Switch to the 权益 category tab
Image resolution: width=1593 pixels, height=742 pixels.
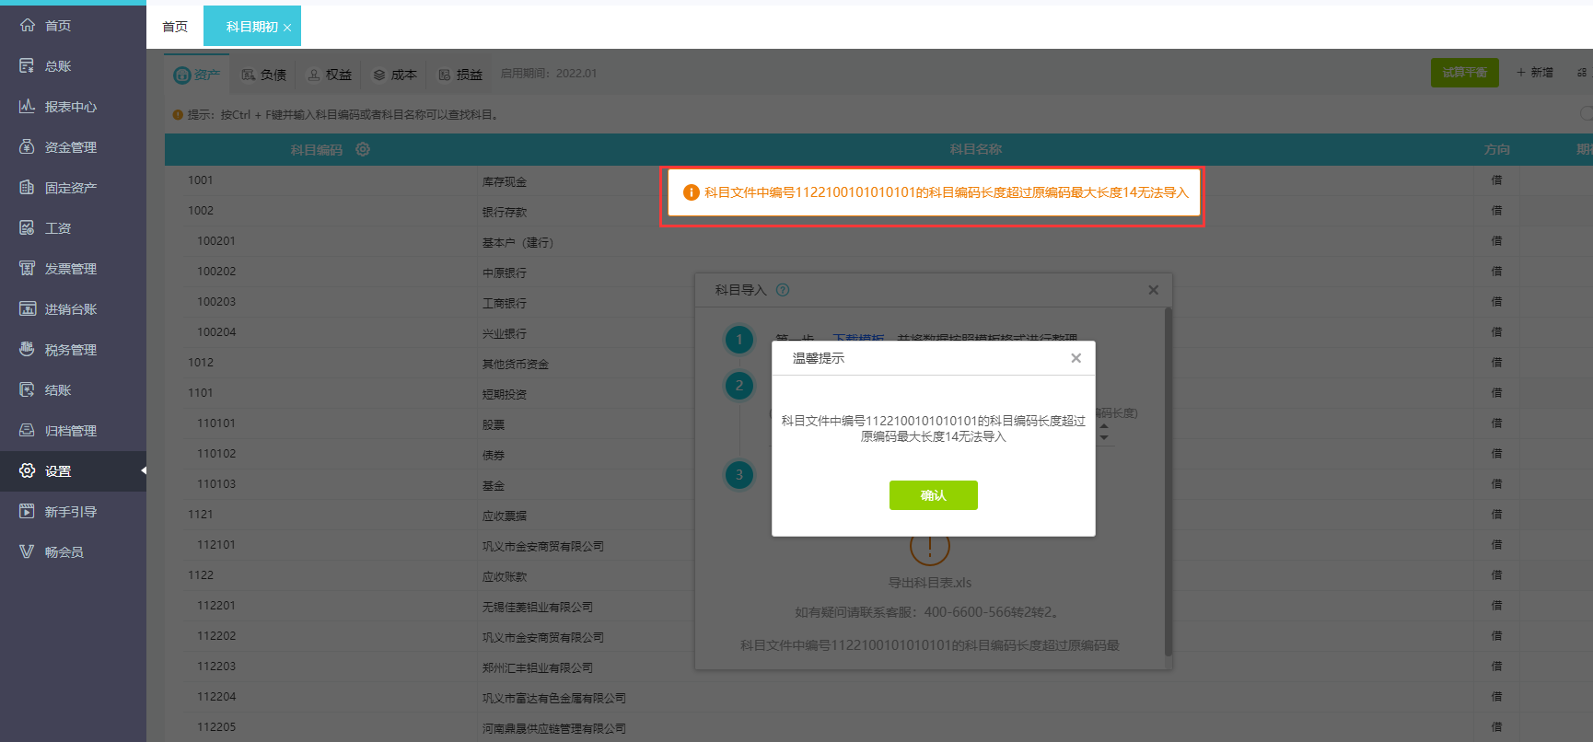click(x=330, y=75)
